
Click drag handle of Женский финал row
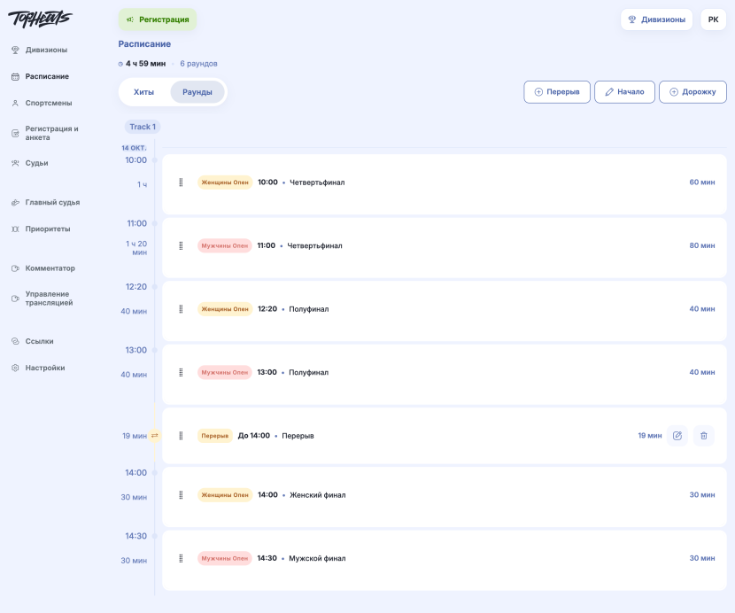pos(181,495)
